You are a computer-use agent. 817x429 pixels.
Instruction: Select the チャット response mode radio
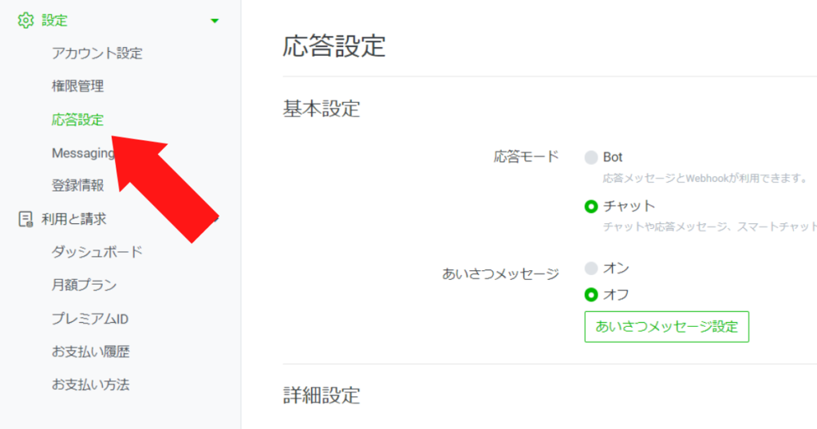point(591,207)
